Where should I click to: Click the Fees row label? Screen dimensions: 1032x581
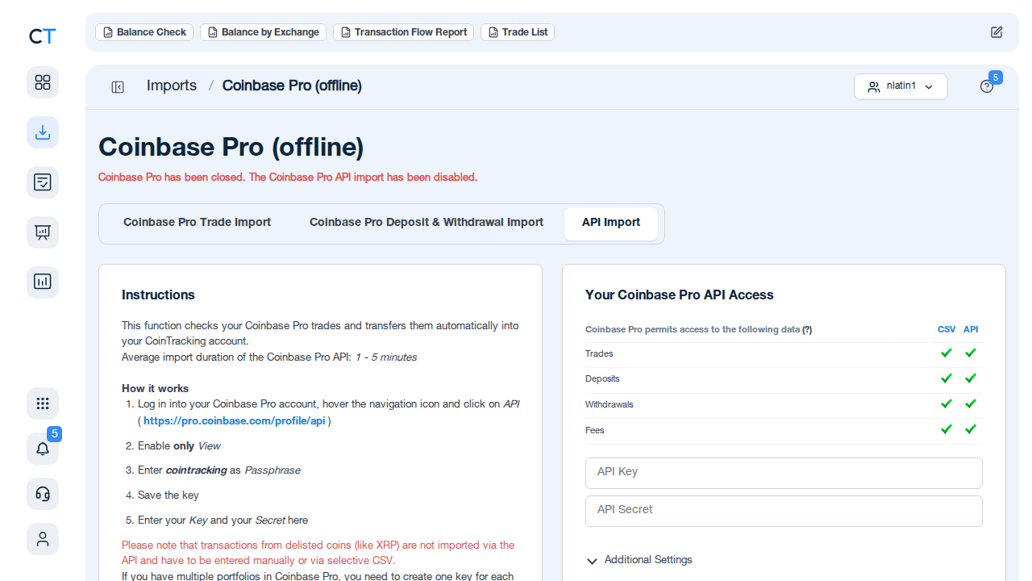(x=595, y=430)
